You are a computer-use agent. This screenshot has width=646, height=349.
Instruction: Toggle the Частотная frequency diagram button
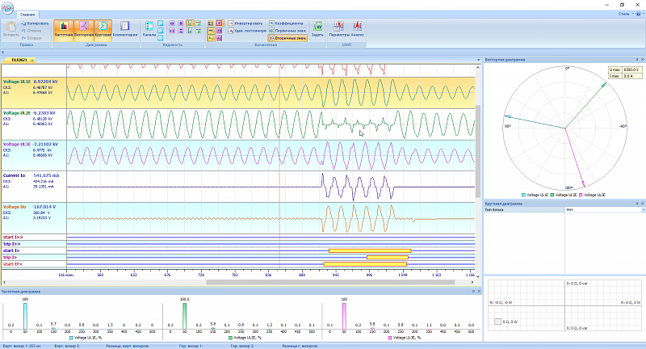click(63, 29)
